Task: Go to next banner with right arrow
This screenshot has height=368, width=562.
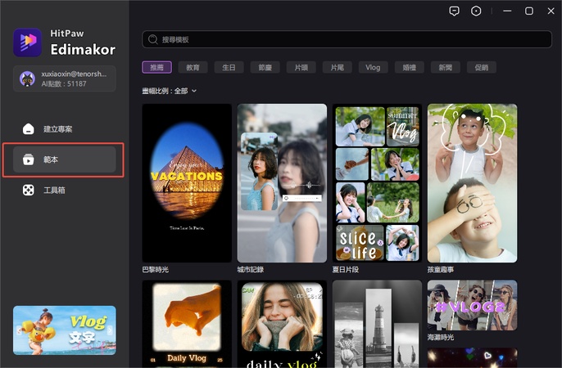Action: click(x=110, y=330)
